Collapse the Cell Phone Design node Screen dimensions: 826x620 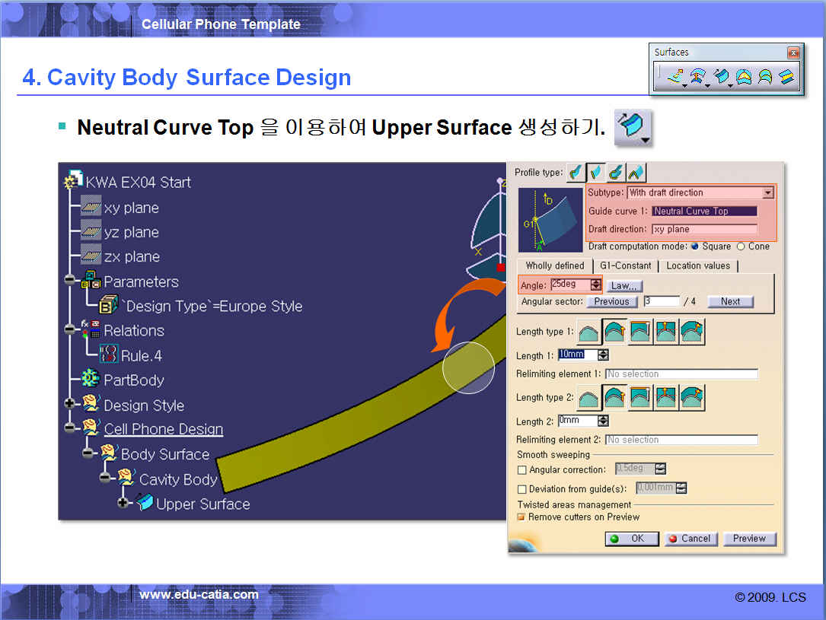(69, 428)
